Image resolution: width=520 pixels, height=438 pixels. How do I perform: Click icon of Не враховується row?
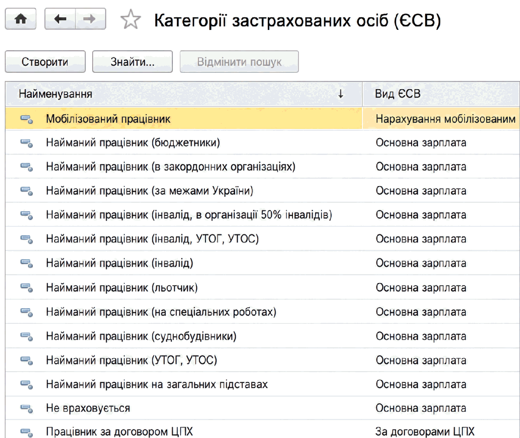(26, 408)
